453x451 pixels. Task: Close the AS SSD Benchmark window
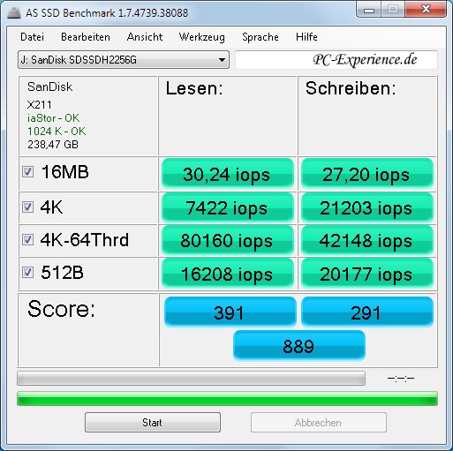426,10
